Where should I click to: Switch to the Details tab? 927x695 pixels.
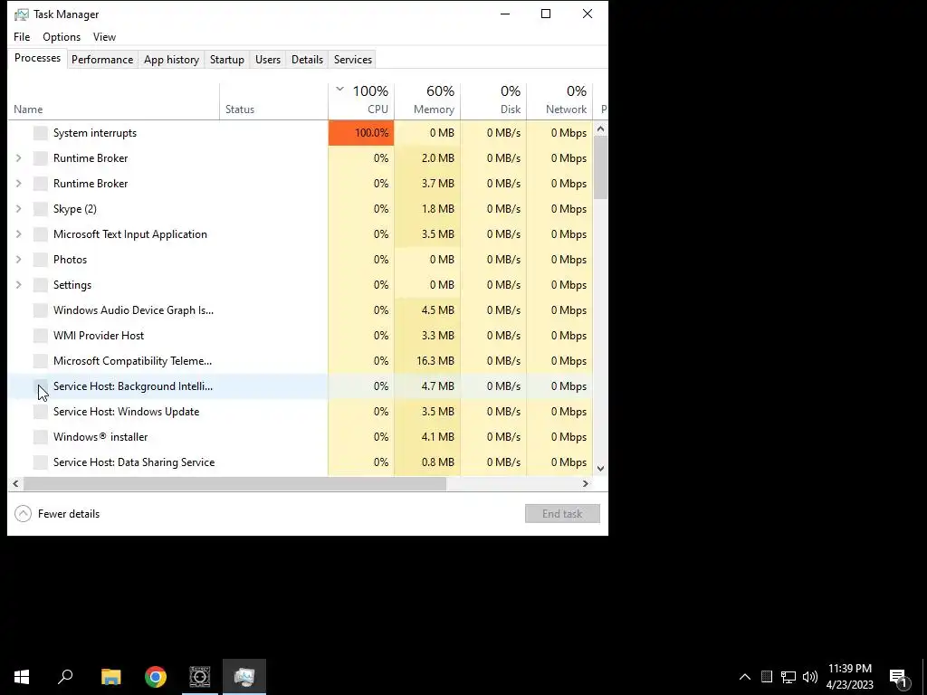[308, 60]
